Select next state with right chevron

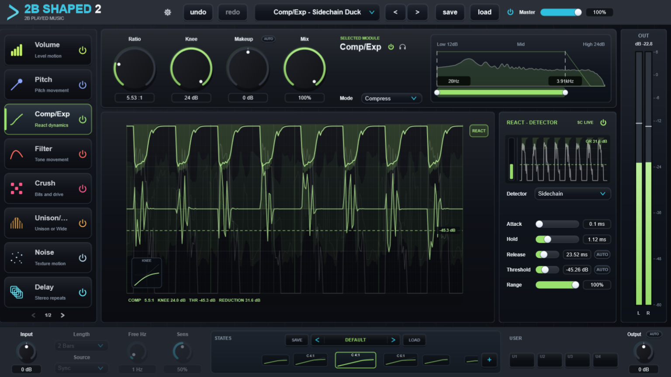click(x=393, y=340)
